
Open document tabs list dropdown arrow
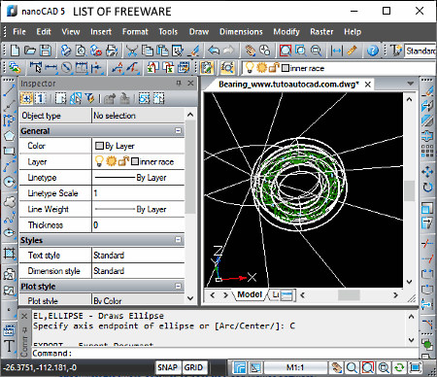coord(411,84)
